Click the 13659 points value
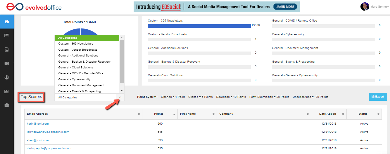 [256, 26]
